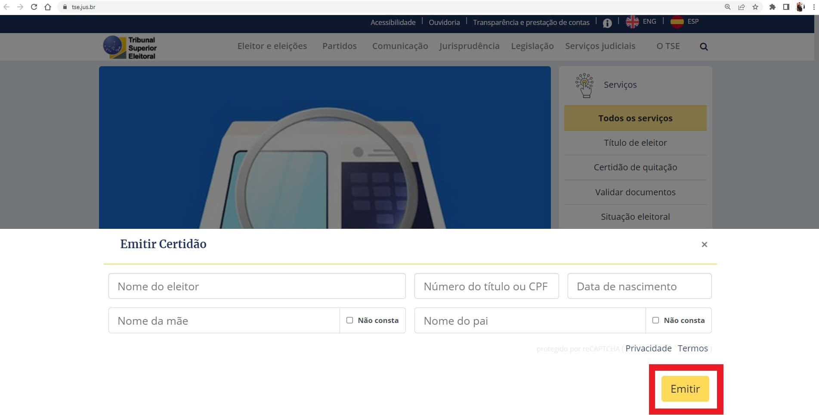Check Não consta for Nome do pai
The image size is (819, 415).
click(655, 320)
